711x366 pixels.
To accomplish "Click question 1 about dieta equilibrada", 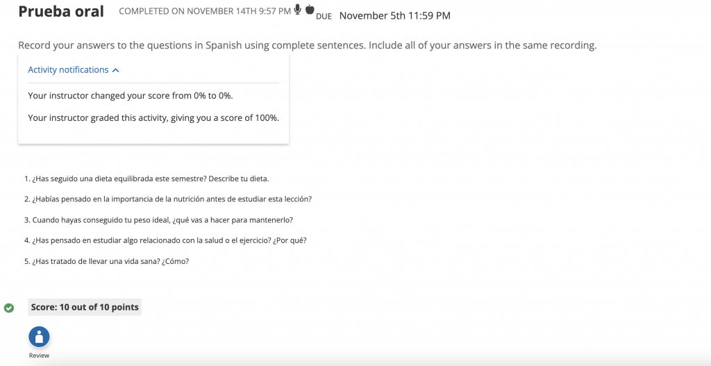I will (x=146, y=178).
